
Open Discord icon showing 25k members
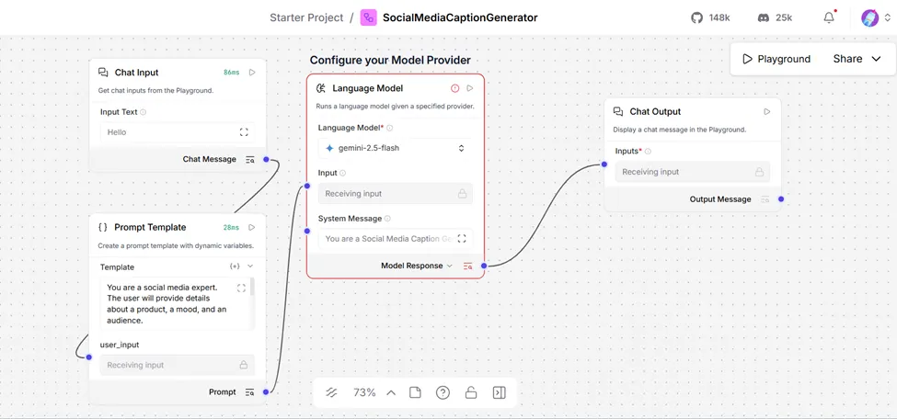coord(763,17)
